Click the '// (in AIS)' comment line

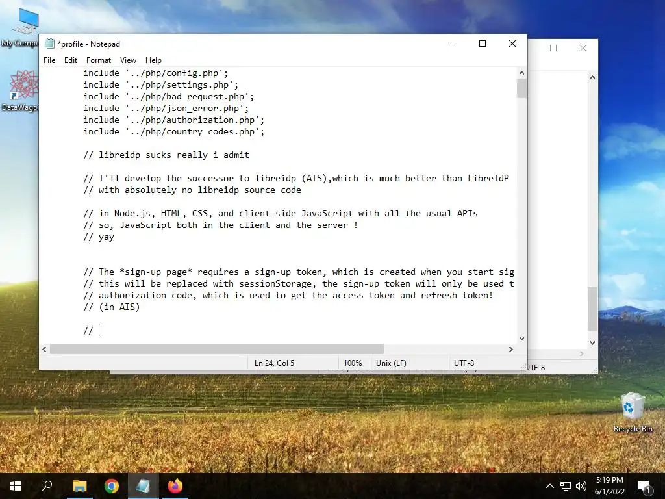[112, 307]
